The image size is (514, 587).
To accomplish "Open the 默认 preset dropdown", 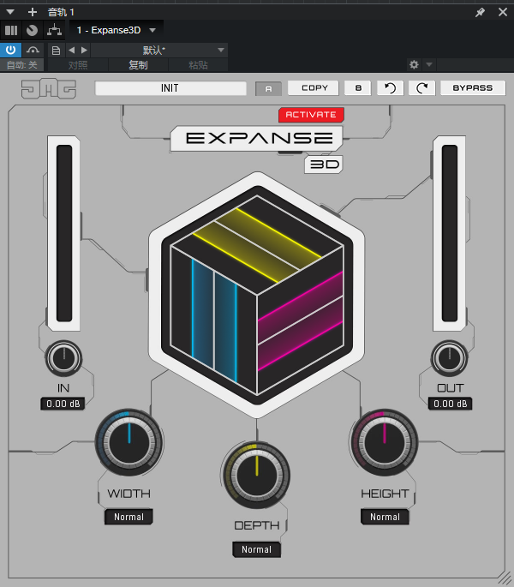I will tap(159, 51).
